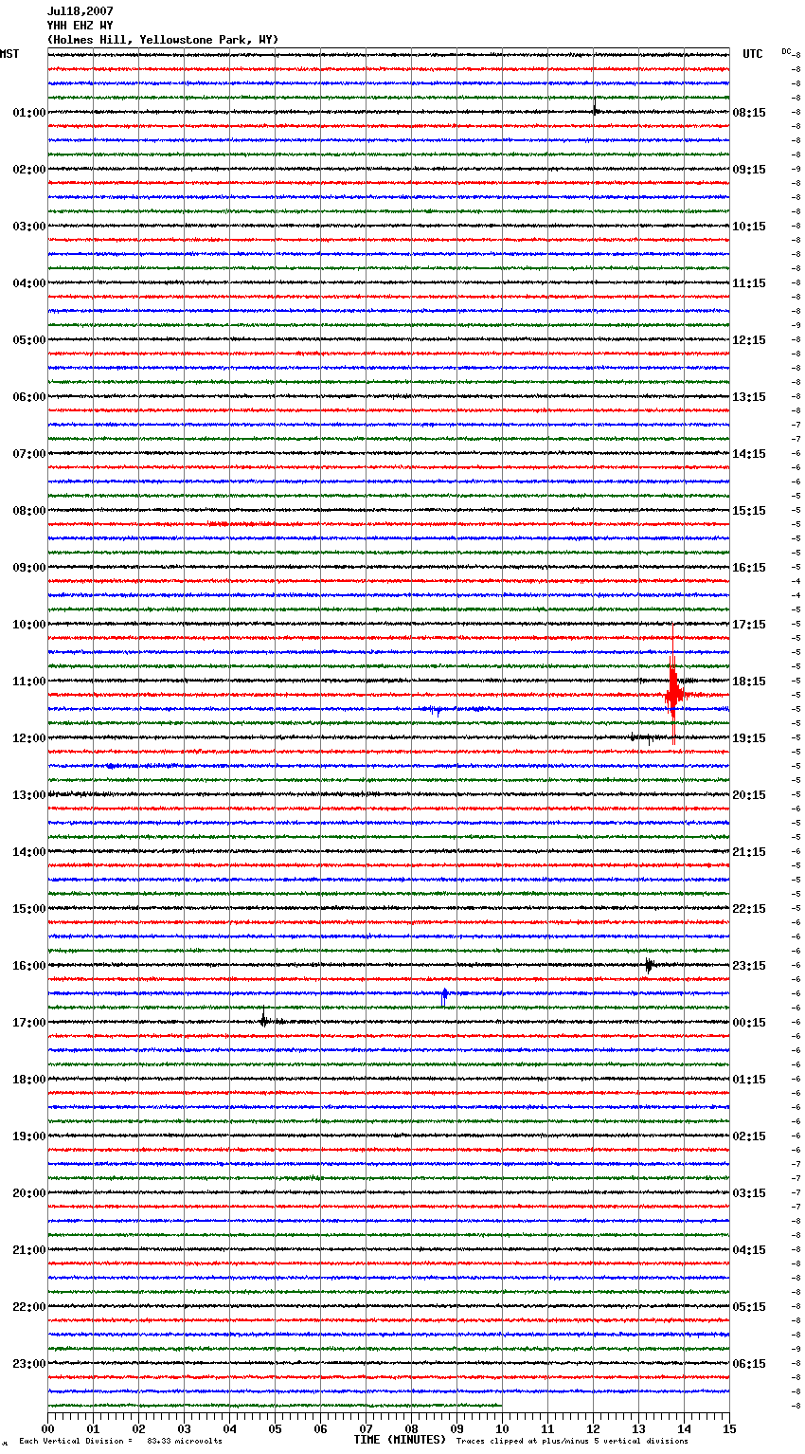
Task: Click the 02:15 UTC time label
Action: (749, 1136)
